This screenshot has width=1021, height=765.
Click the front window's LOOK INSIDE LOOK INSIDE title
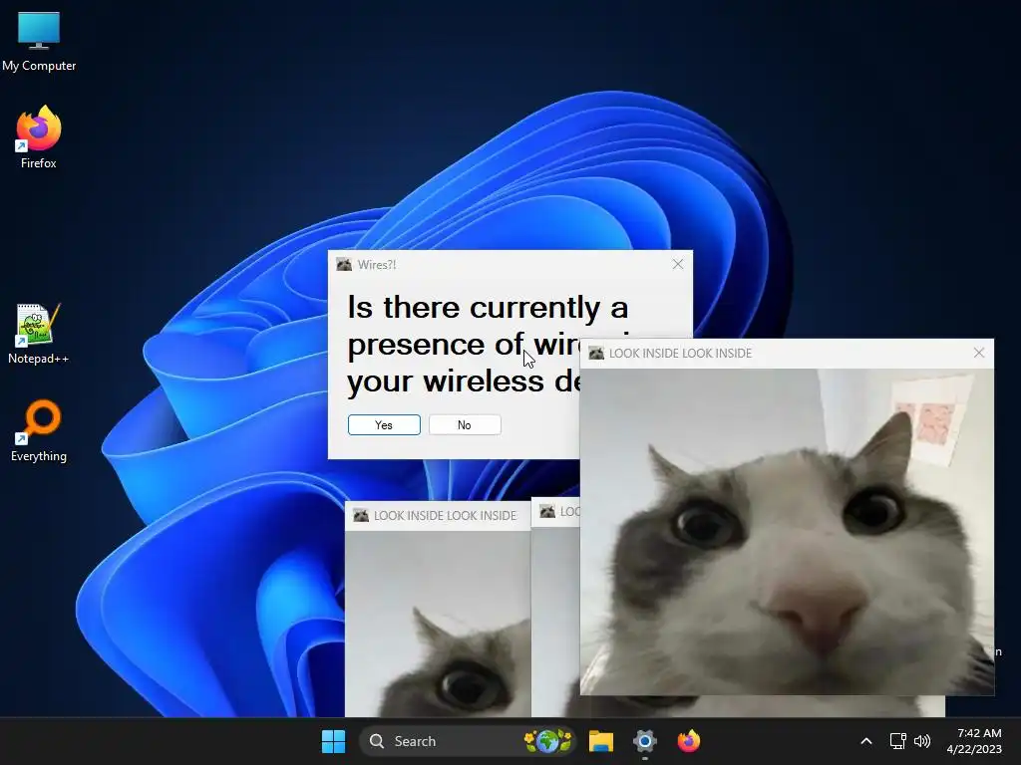coord(680,354)
